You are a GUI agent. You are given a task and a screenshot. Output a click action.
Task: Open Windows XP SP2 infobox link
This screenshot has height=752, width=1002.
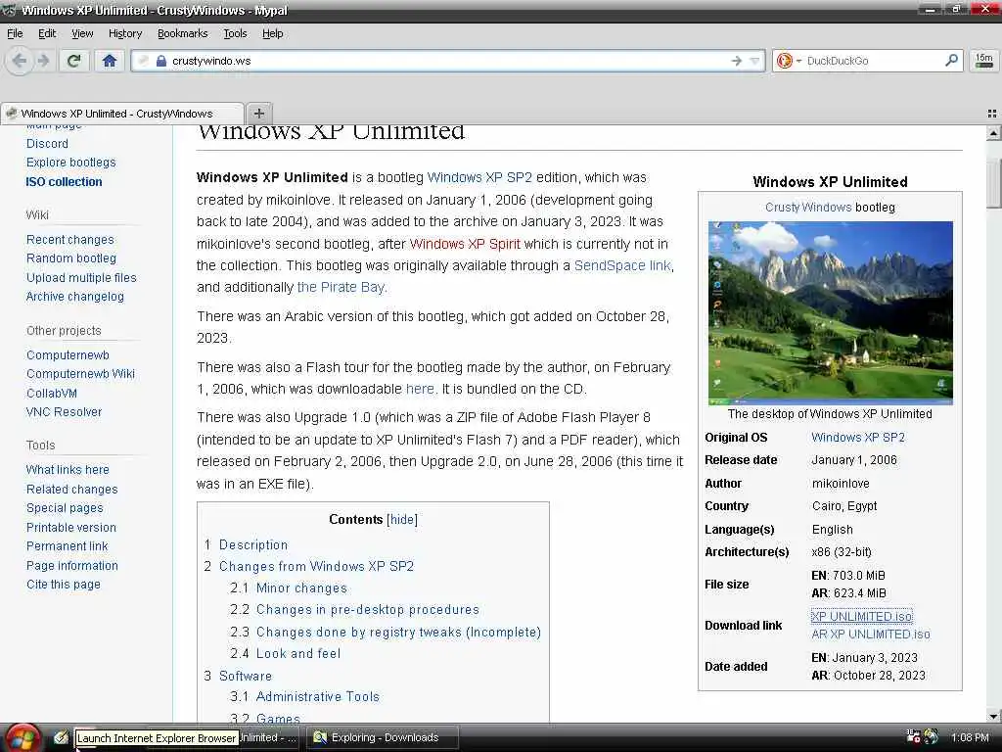click(x=857, y=438)
